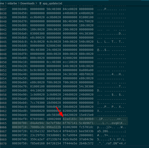Click hex value 0cc40300
The width and height of the screenshot is (149, 148).
point(54,62)
